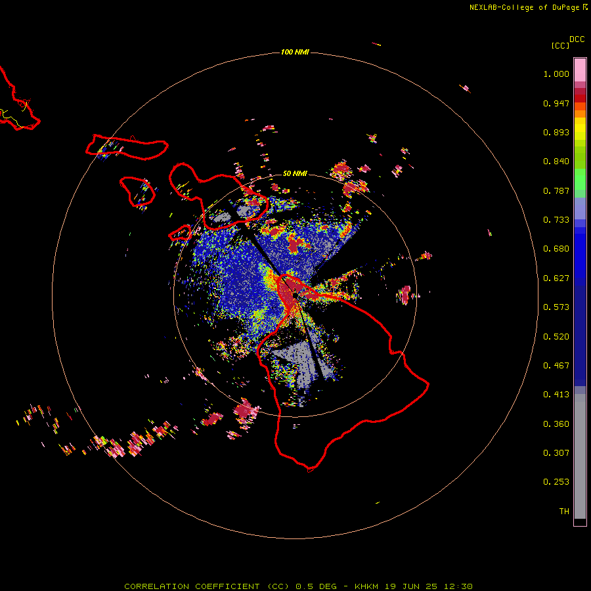Click the DCC label above the color bar

pos(577,39)
